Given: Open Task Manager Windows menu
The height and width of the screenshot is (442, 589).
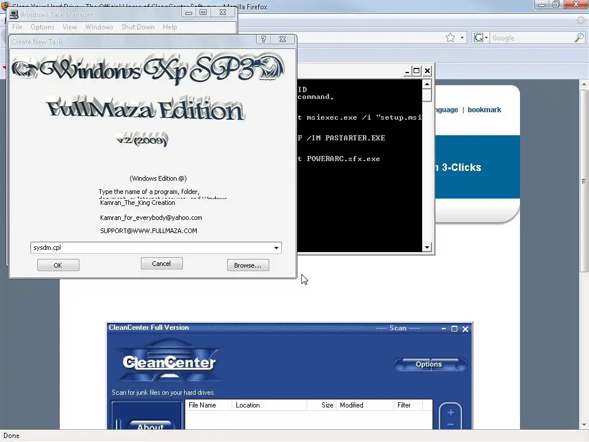Looking at the screenshot, I should click(99, 27).
